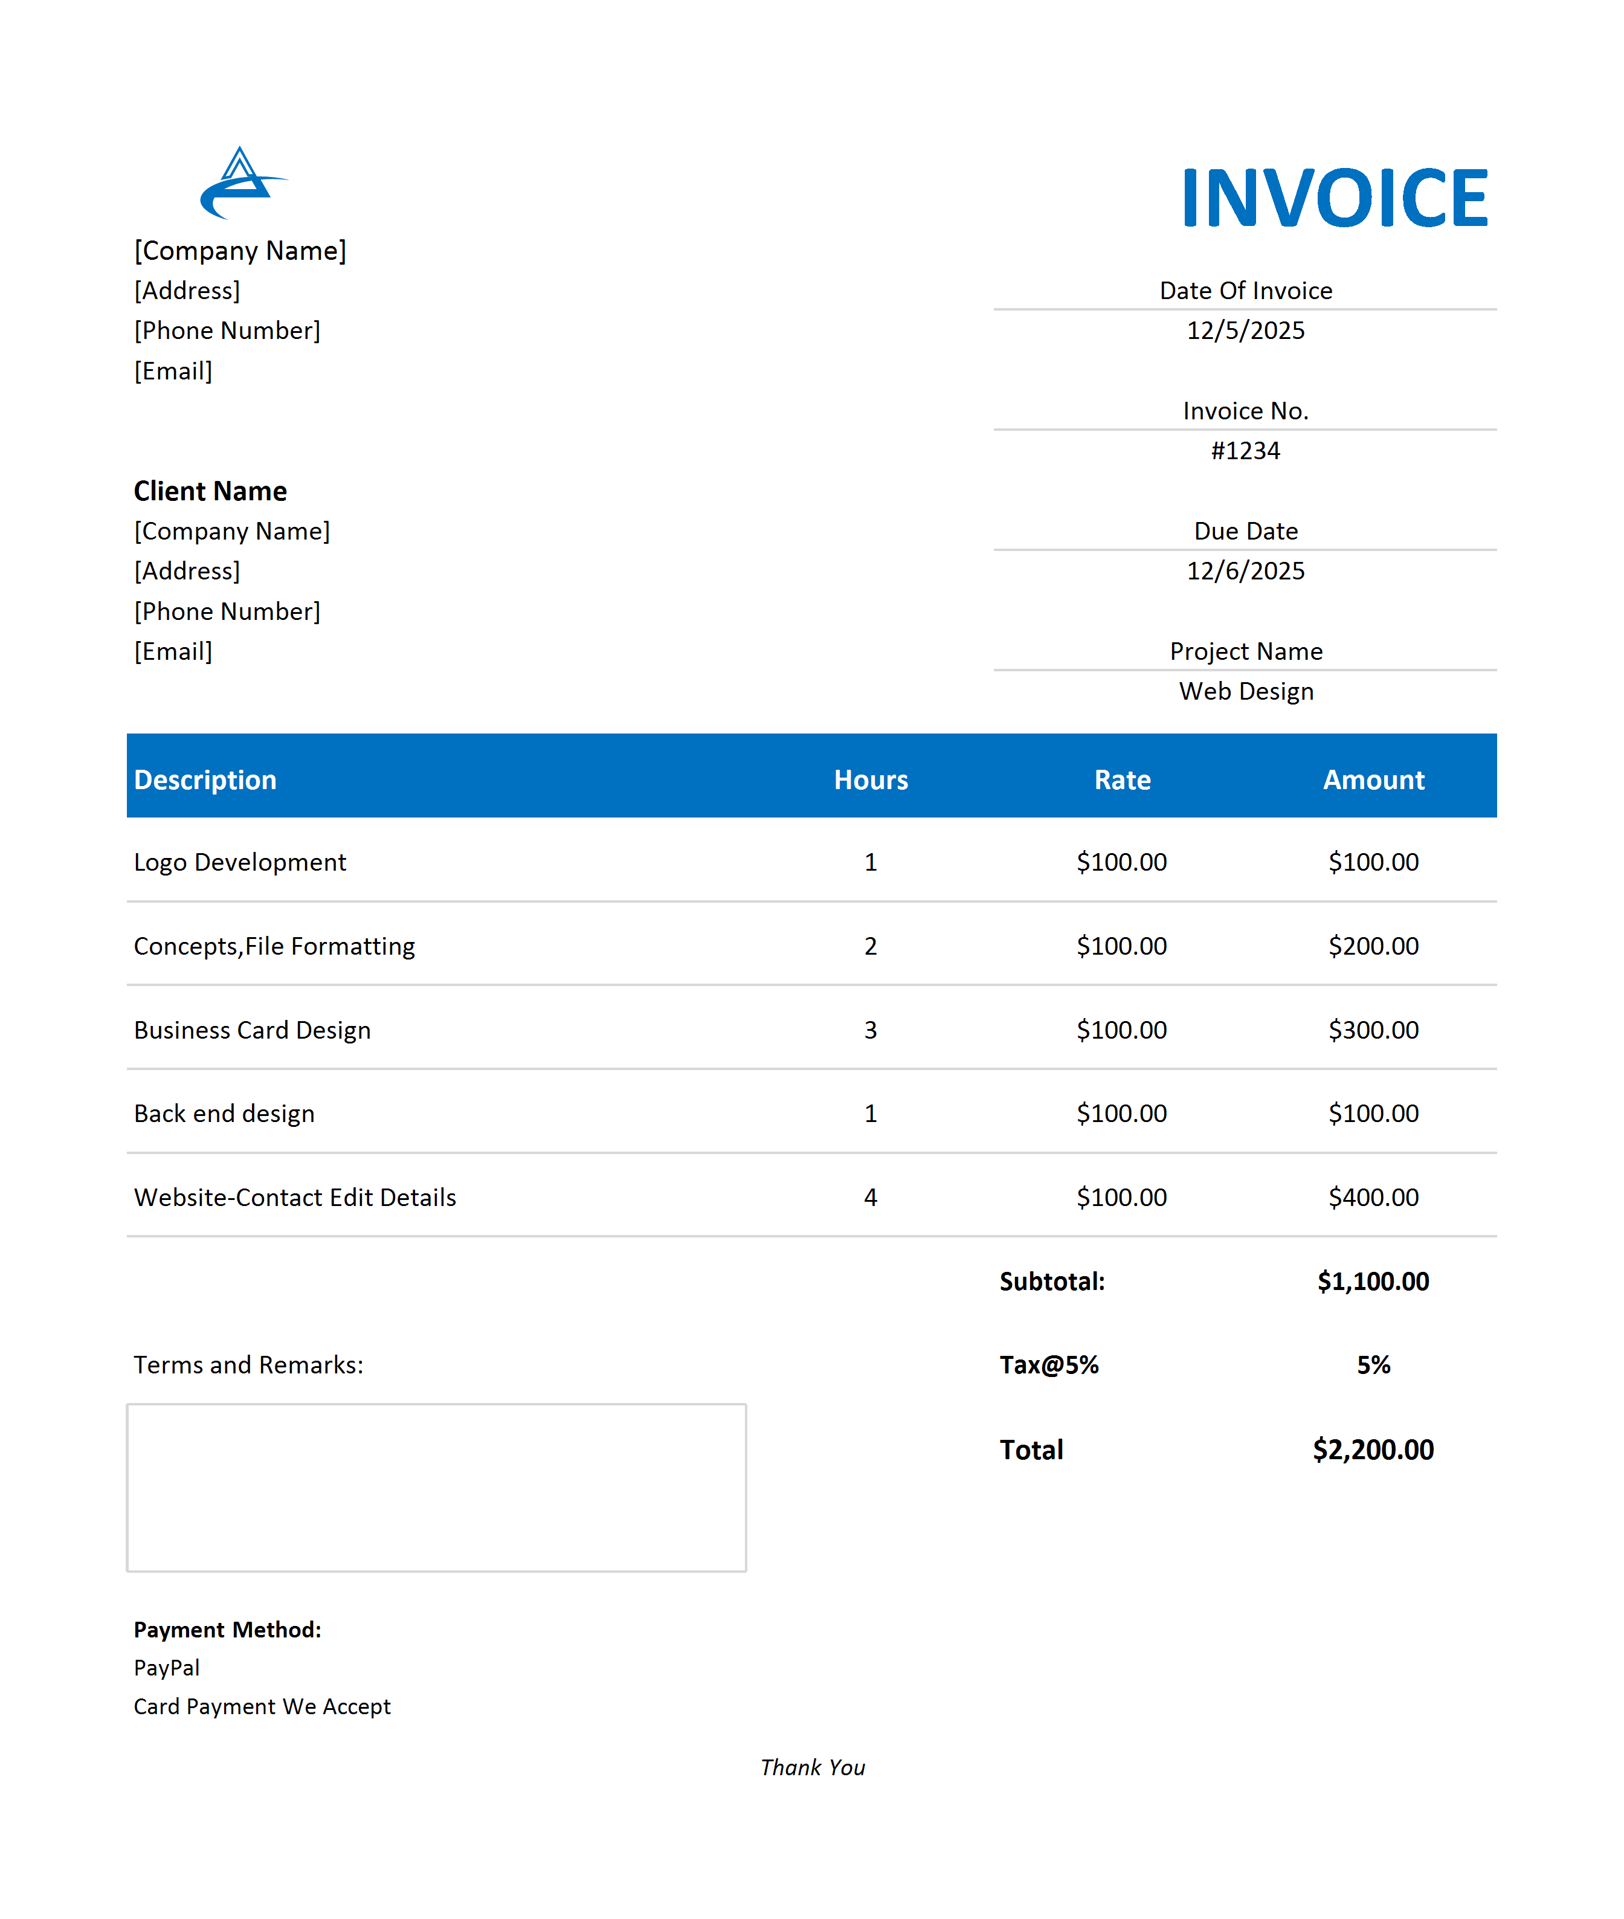Click the Thank You footer text
1624x1919 pixels.
[x=812, y=1767]
